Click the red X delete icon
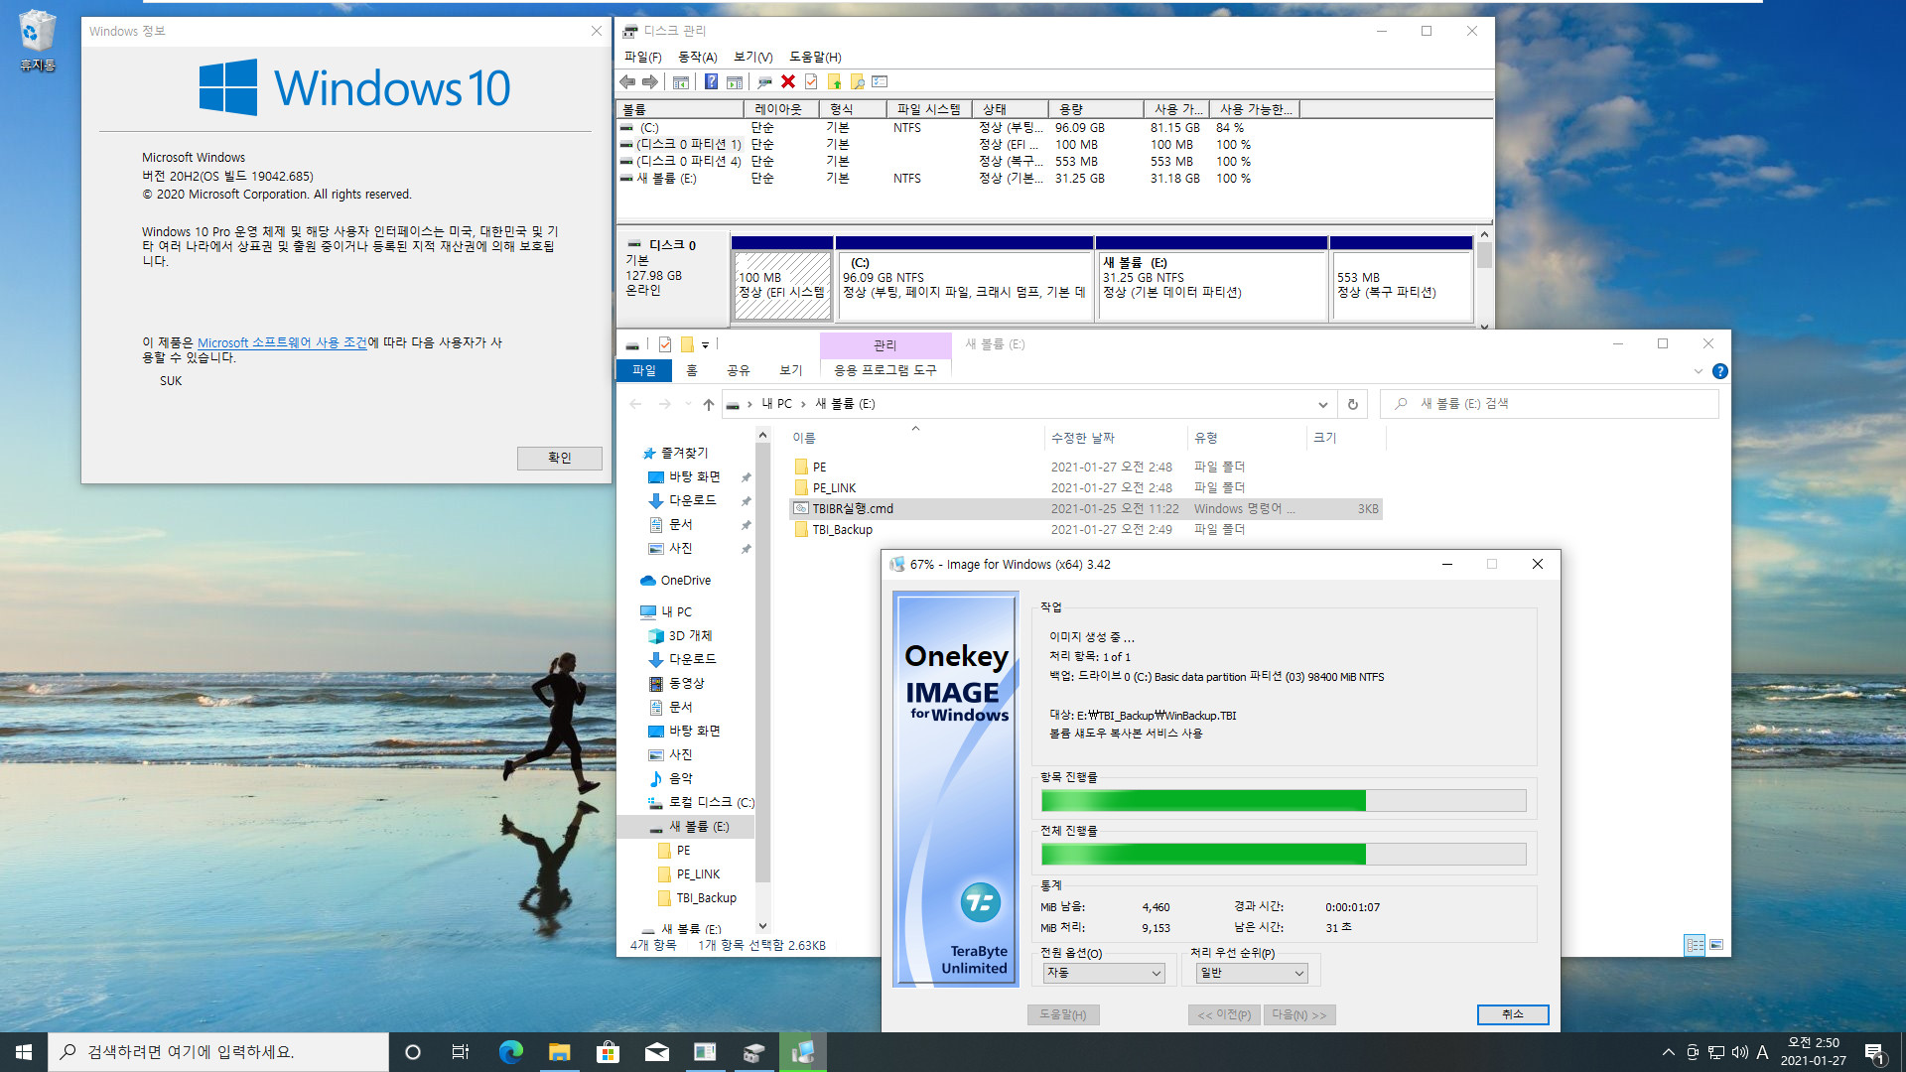This screenshot has height=1072, width=1906. pos(788,81)
